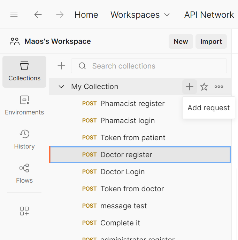Open the Token from patient request
This screenshot has height=240, width=238.
(x=140, y=138)
